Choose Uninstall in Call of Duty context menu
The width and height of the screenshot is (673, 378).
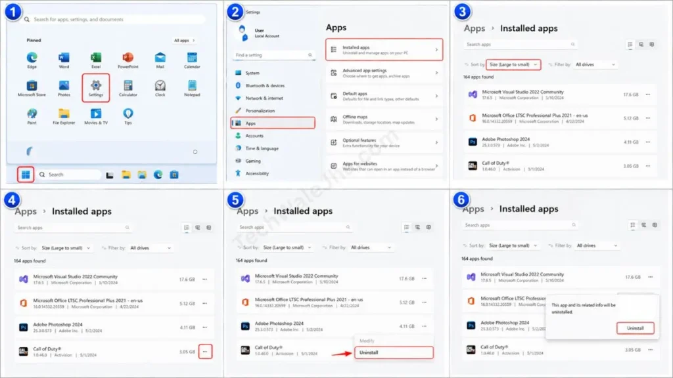point(394,352)
